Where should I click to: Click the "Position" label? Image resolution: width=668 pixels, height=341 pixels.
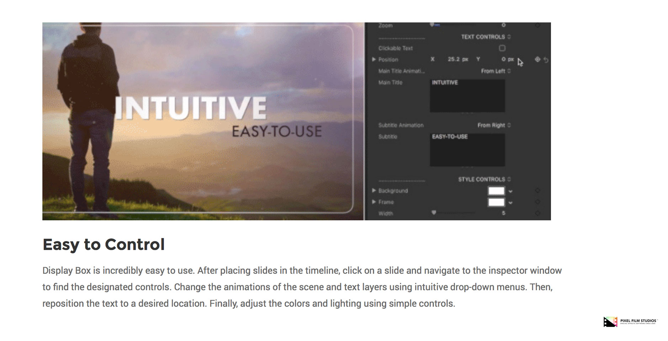point(388,60)
